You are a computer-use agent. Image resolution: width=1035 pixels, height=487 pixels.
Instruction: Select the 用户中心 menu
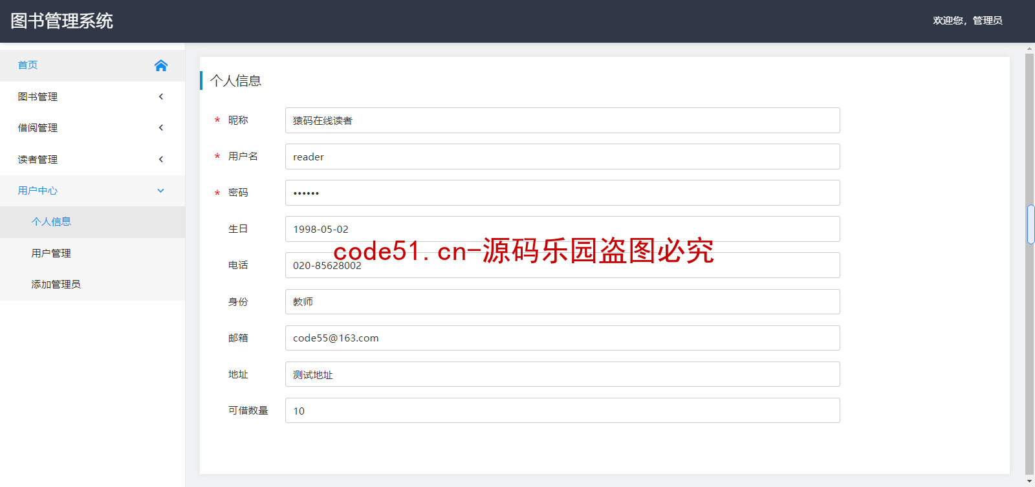coord(93,191)
